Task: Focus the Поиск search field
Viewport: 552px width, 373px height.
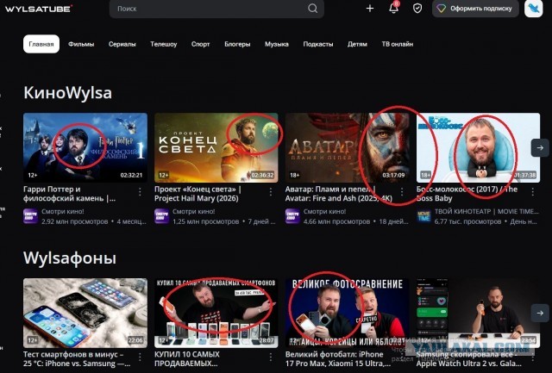Action: 216,9
